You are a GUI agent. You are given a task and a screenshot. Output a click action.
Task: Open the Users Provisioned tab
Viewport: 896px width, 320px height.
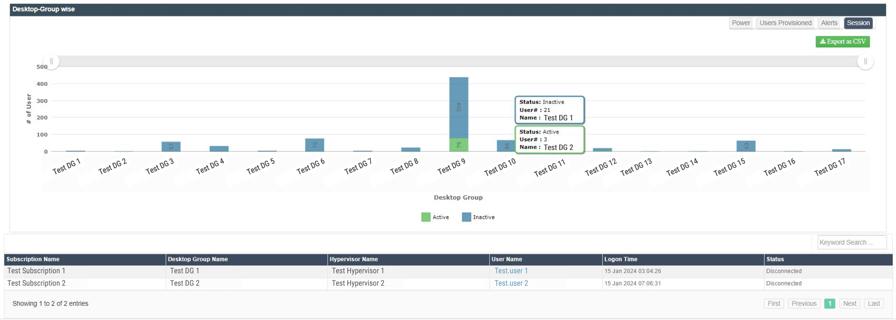[785, 23]
